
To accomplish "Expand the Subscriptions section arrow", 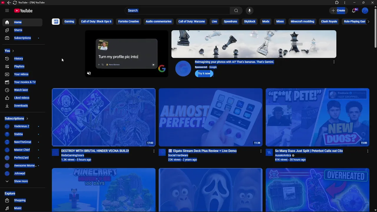I will click(x=27, y=118).
